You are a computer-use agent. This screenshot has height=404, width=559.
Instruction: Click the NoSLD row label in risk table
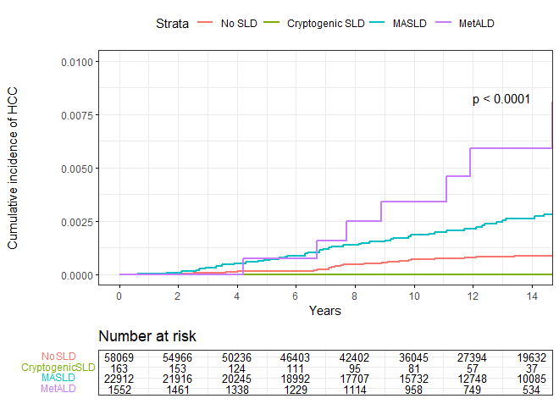click(58, 357)
